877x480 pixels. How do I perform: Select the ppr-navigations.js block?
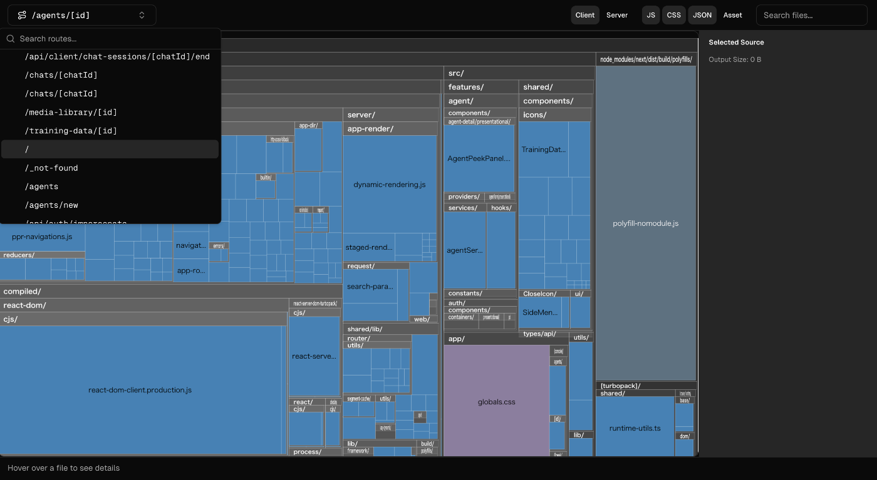[x=42, y=237]
